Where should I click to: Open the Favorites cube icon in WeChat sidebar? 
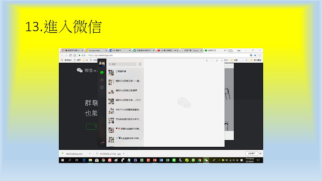point(102,87)
